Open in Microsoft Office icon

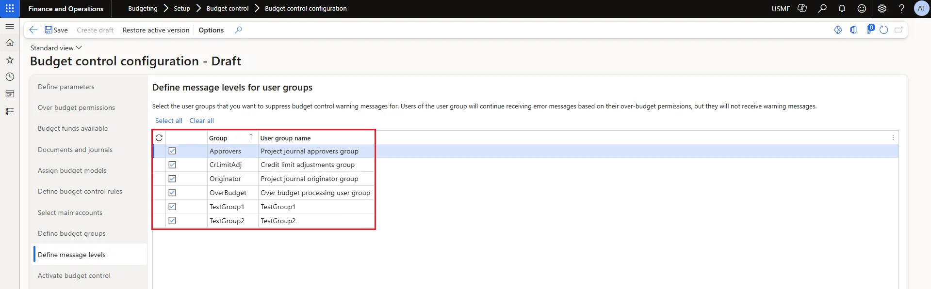click(x=853, y=30)
